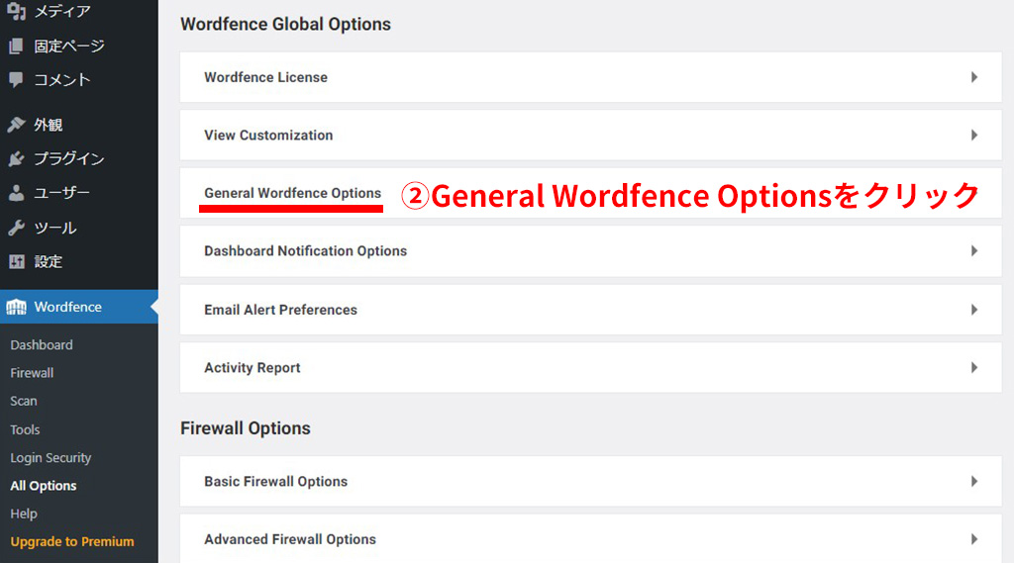The image size is (1014, 563).
Task: Click the コメント speech bubble icon
Action: coord(16,79)
